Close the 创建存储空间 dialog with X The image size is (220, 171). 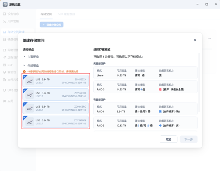pos(195,40)
